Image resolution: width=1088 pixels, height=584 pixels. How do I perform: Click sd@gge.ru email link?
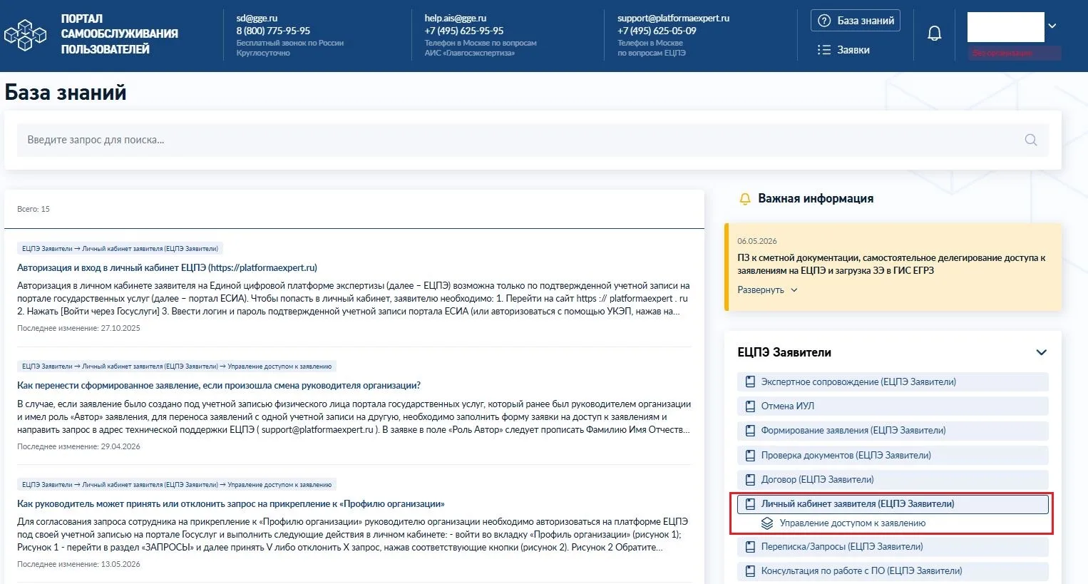(257, 19)
